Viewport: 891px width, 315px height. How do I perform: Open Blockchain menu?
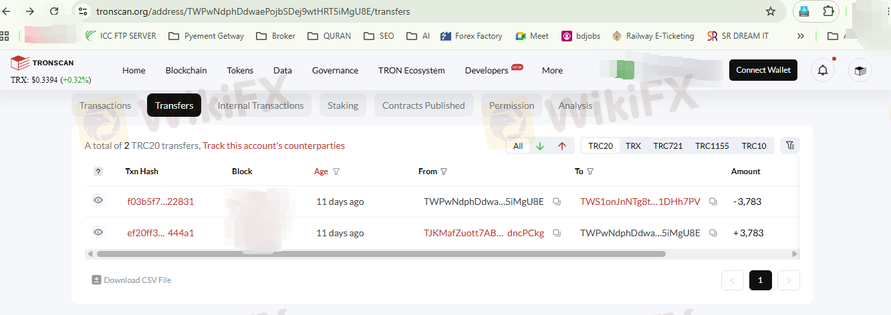click(x=186, y=70)
